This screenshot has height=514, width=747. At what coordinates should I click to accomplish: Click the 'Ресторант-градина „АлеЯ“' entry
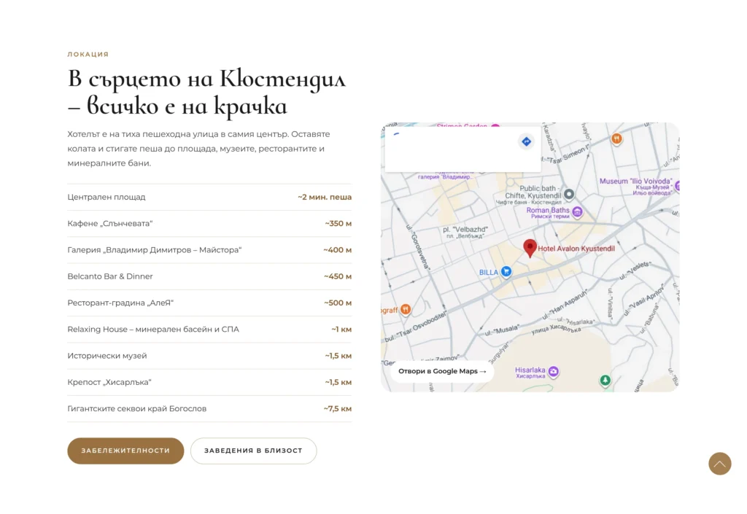[209, 303]
